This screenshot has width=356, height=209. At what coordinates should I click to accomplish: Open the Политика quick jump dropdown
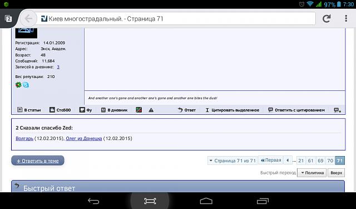[312, 173]
